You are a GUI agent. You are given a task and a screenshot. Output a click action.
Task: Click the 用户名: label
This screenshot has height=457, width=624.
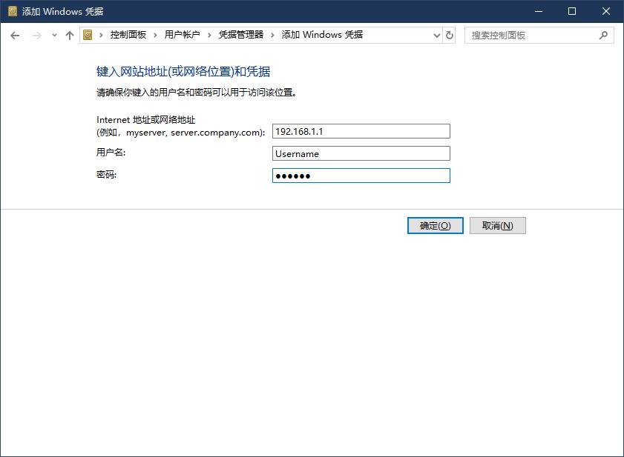pyautogui.click(x=111, y=152)
